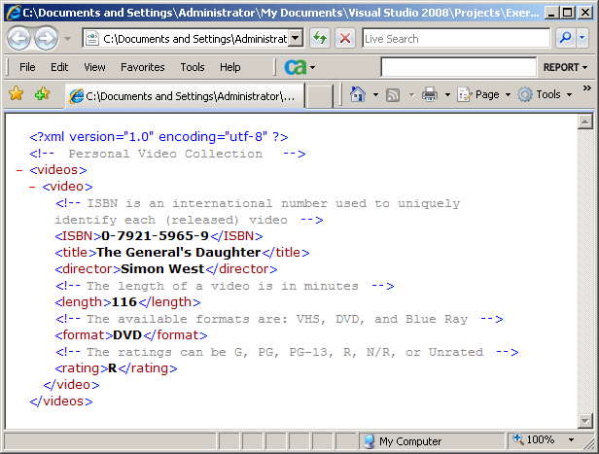The image size is (599, 454).
Task: Select the C:\Documents and Settings tab
Action: (x=185, y=96)
